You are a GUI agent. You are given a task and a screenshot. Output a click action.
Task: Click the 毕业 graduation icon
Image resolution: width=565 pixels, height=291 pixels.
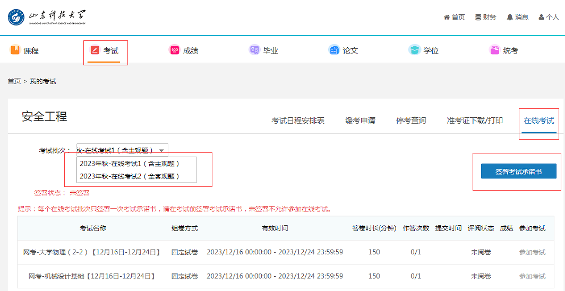coord(254,50)
